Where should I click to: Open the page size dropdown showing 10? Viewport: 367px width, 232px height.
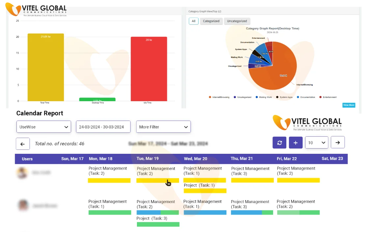coord(316,143)
